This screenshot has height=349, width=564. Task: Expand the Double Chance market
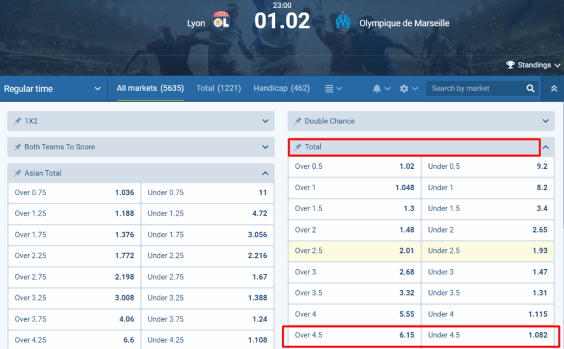(545, 121)
